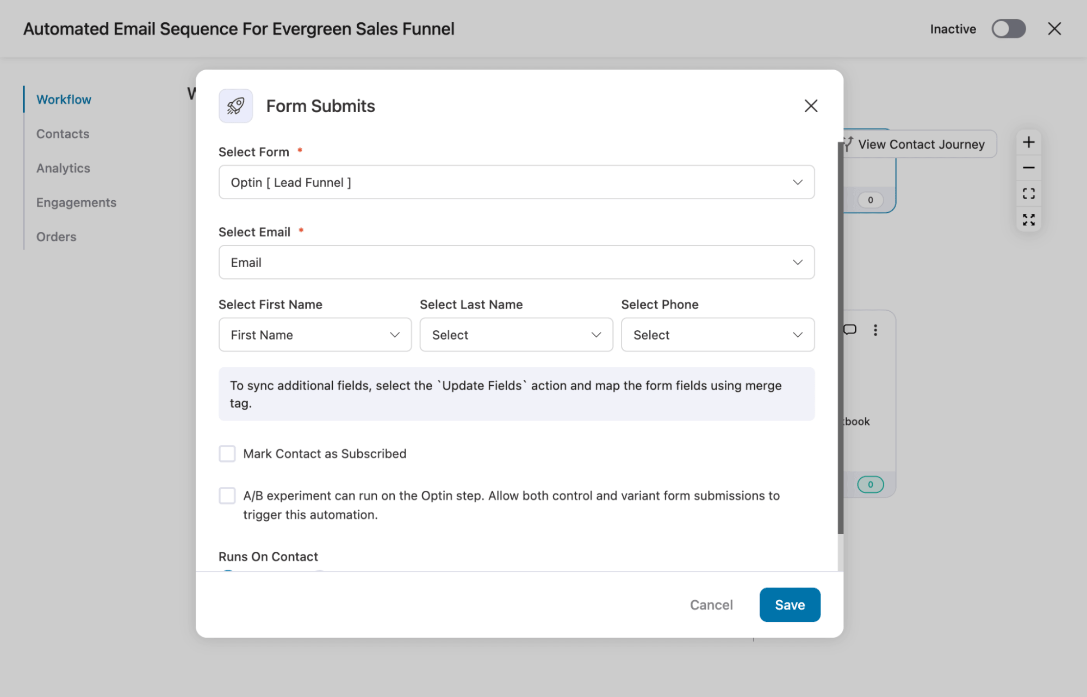Image resolution: width=1087 pixels, height=697 pixels.
Task: Open the three-dot menu on the node
Action: click(x=875, y=329)
